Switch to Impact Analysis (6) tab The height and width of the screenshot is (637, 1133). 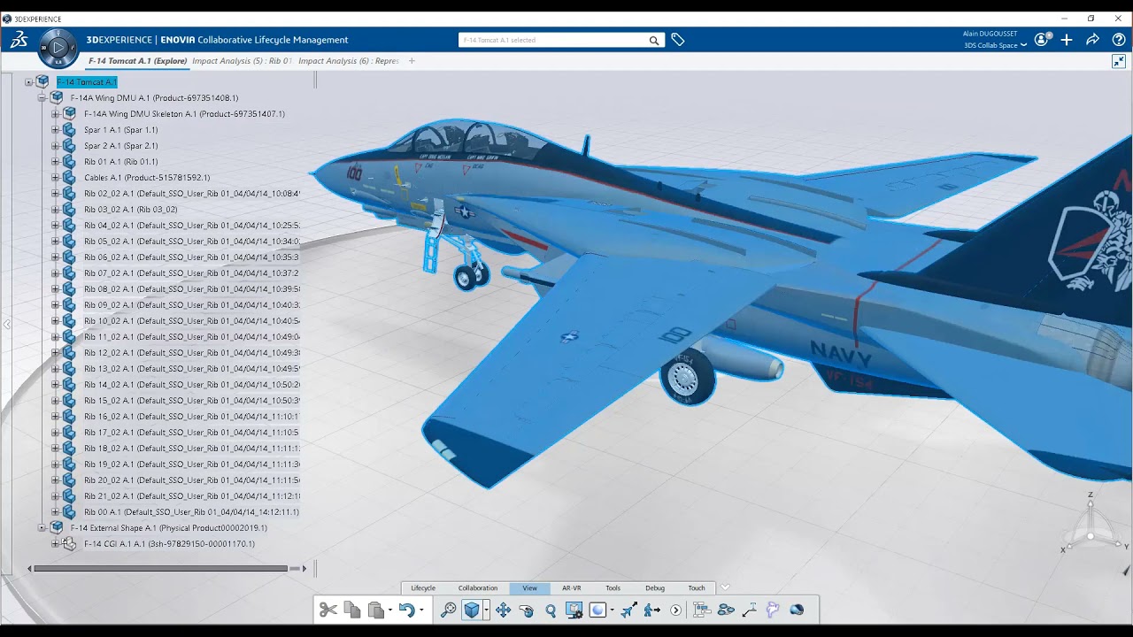[x=349, y=61]
